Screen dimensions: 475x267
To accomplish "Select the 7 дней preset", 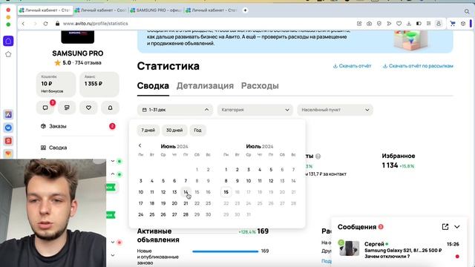I will pyautogui.click(x=148, y=131).
